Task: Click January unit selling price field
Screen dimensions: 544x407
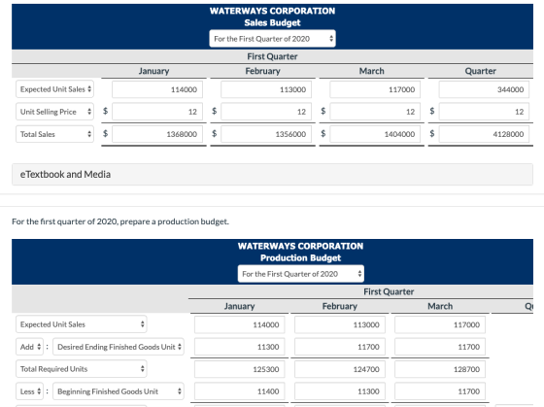Action: coord(157,112)
